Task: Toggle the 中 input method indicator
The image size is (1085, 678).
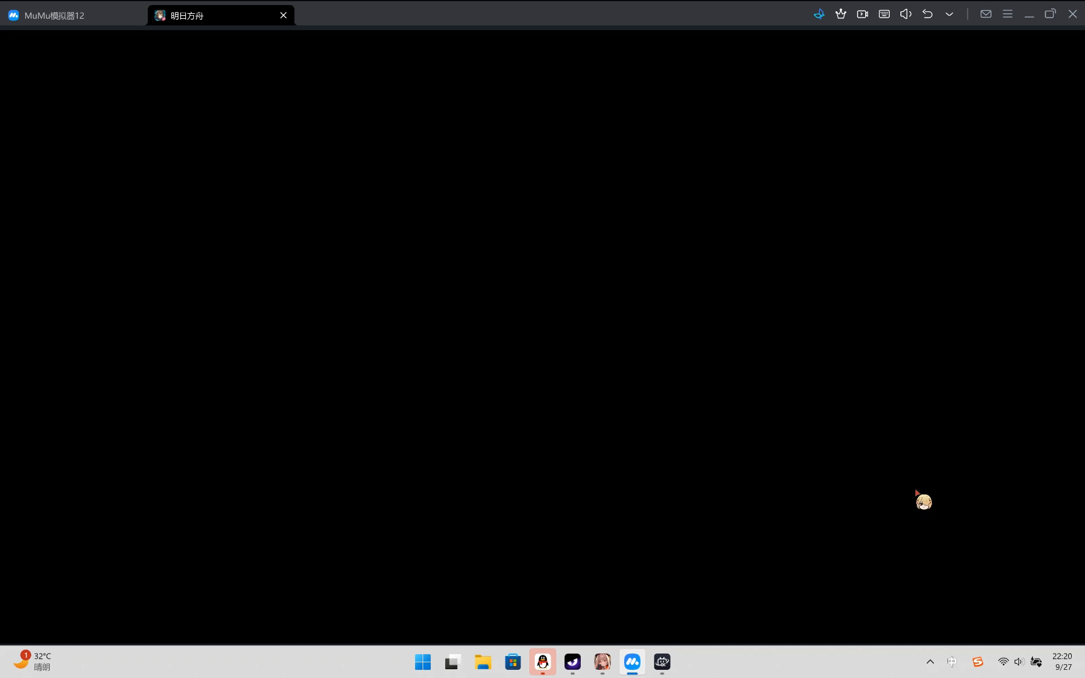Action: point(952,662)
